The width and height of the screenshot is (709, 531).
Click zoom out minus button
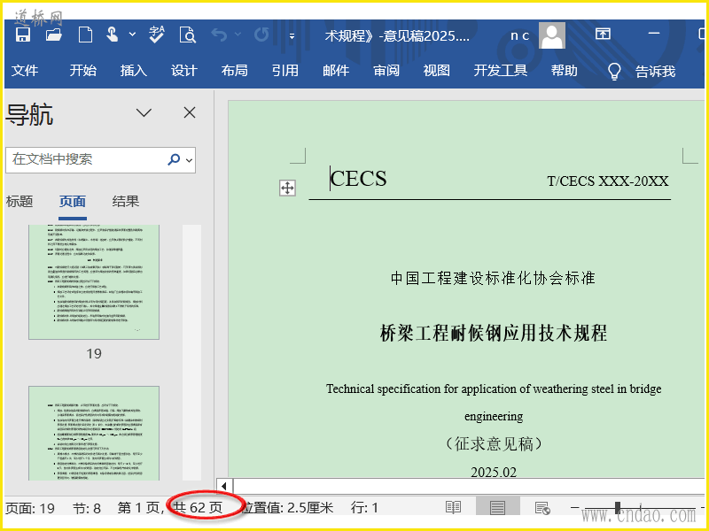tap(574, 507)
